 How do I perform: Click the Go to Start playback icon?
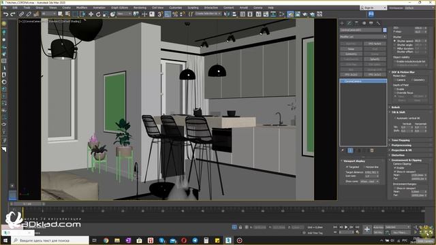[x=335, y=227]
